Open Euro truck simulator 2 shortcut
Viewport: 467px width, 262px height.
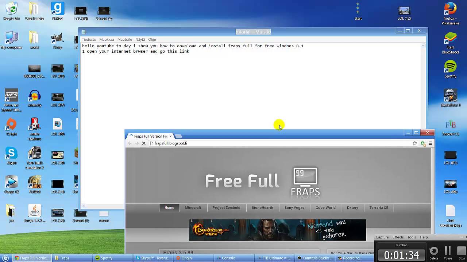click(34, 158)
